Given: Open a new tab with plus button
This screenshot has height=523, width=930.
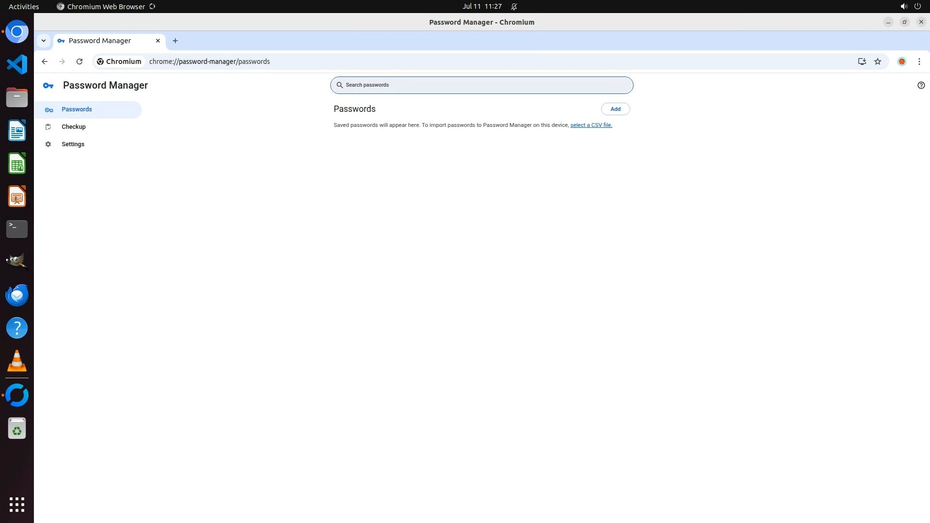Looking at the screenshot, I should click(175, 41).
